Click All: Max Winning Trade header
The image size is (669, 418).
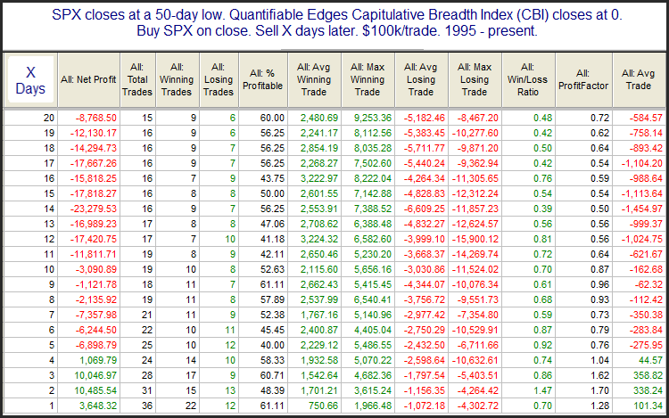(x=368, y=79)
